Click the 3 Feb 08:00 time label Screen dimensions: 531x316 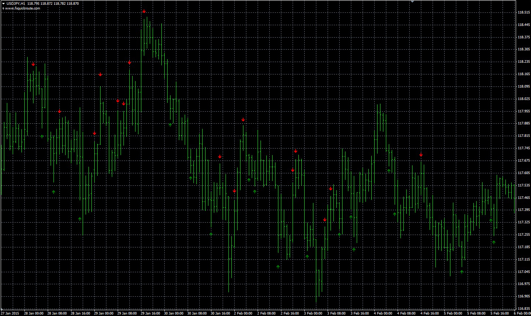coord(336,313)
